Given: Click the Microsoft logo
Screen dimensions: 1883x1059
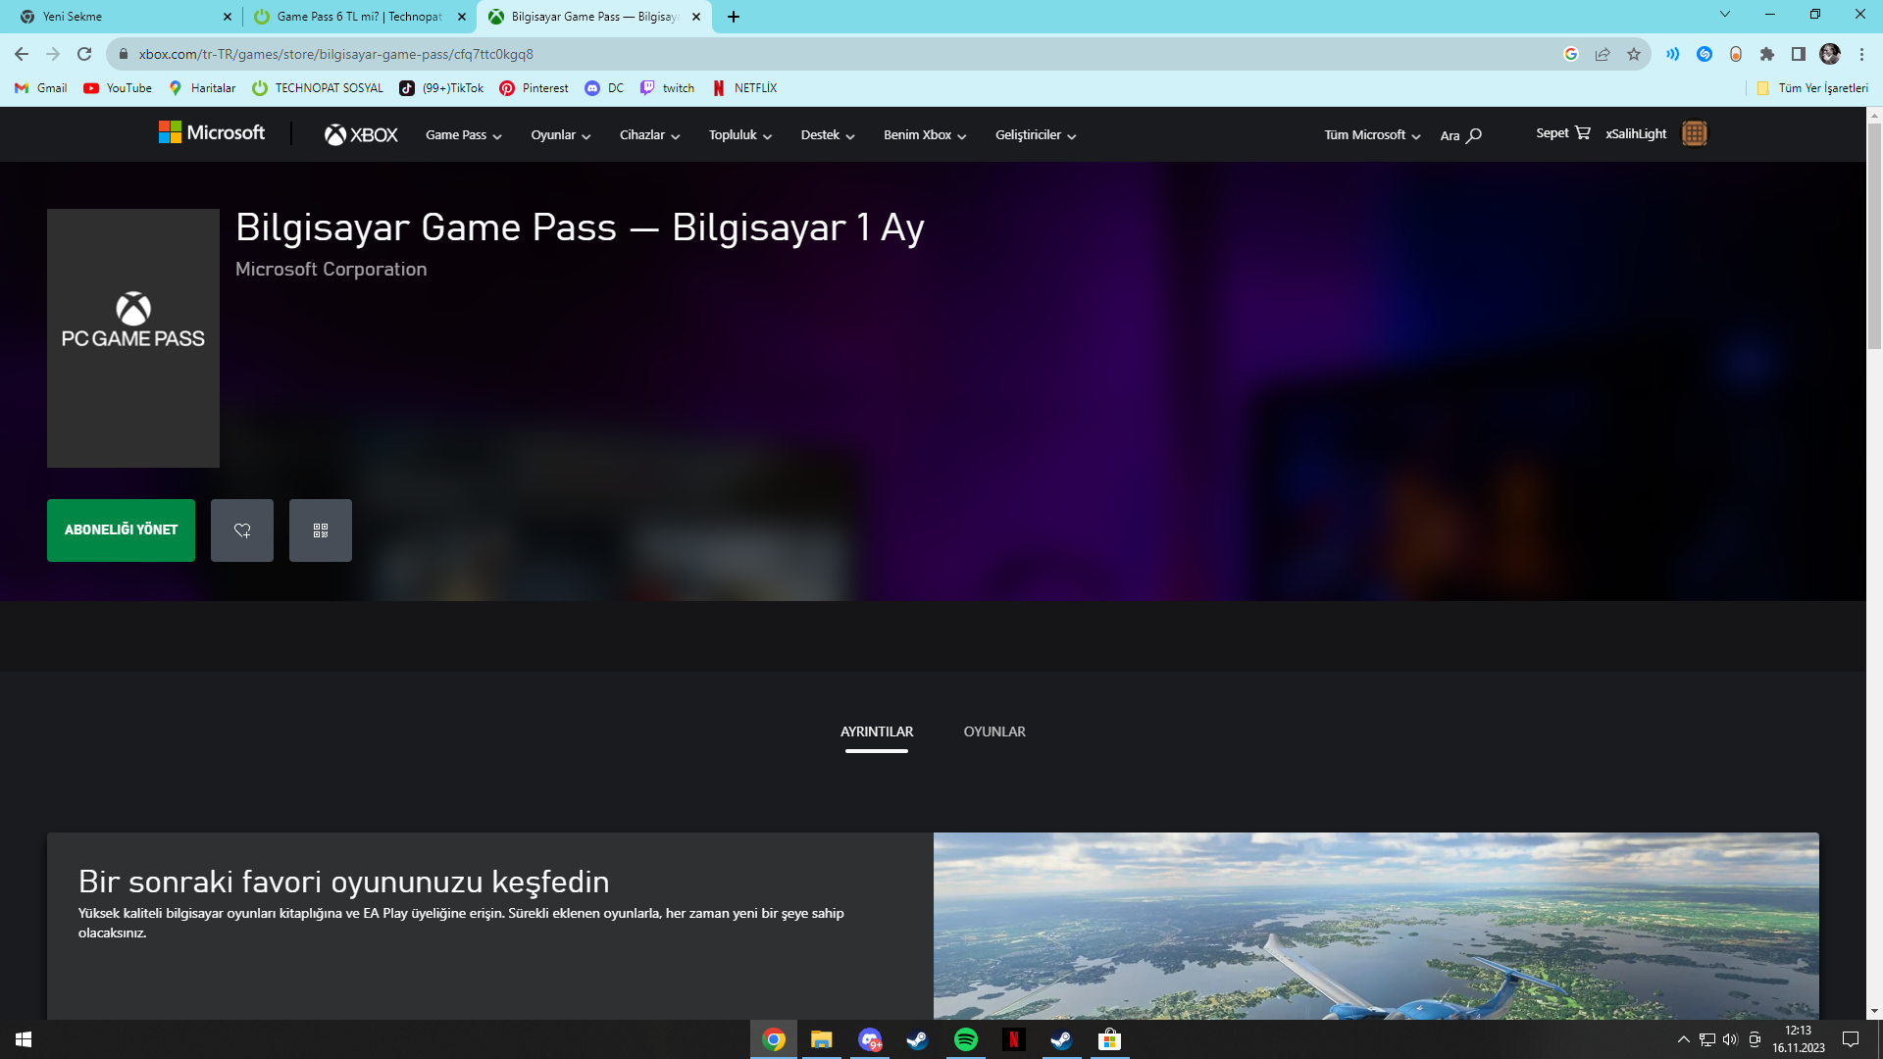Looking at the screenshot, I should pyautogui.click(x=212, y=132).
